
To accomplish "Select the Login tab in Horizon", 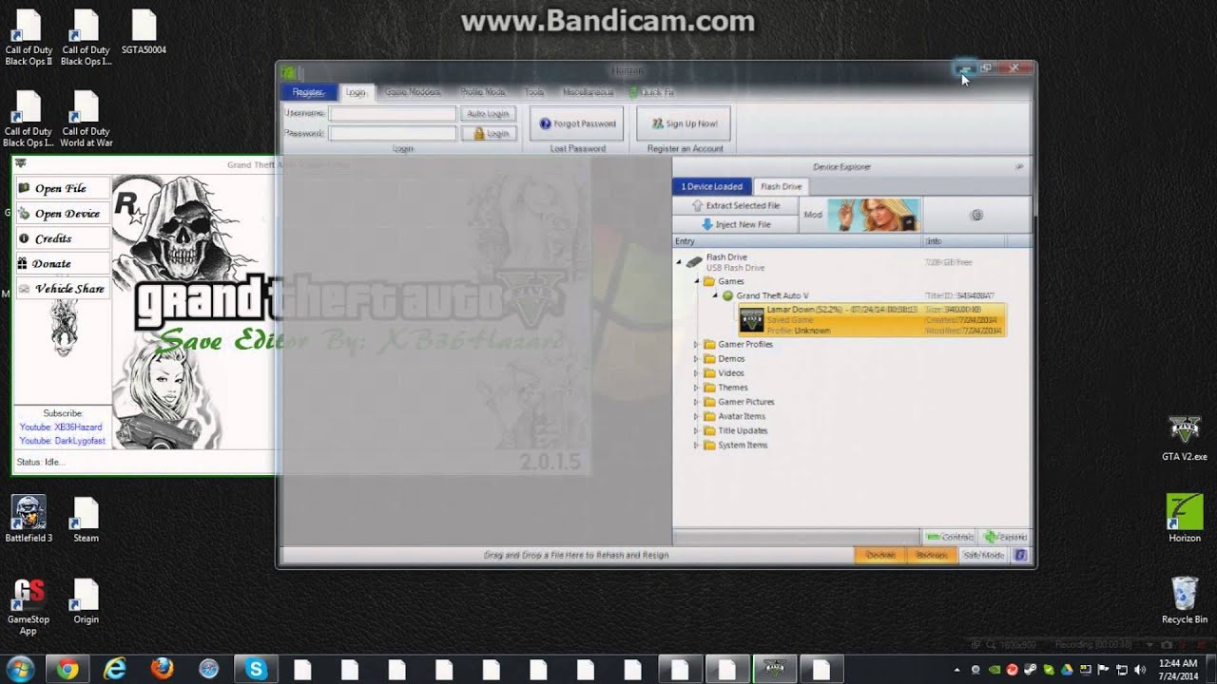I will click(x=356, y=92).
